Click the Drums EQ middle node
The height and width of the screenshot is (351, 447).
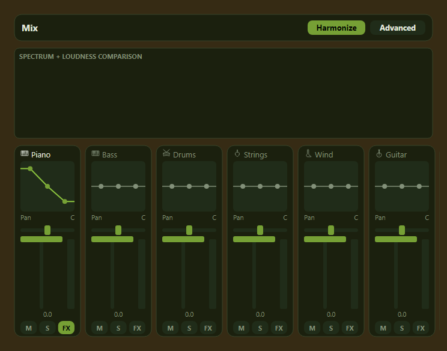(189, 186)
